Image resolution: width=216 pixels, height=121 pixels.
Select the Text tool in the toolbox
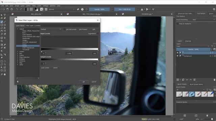pos(5,15)
